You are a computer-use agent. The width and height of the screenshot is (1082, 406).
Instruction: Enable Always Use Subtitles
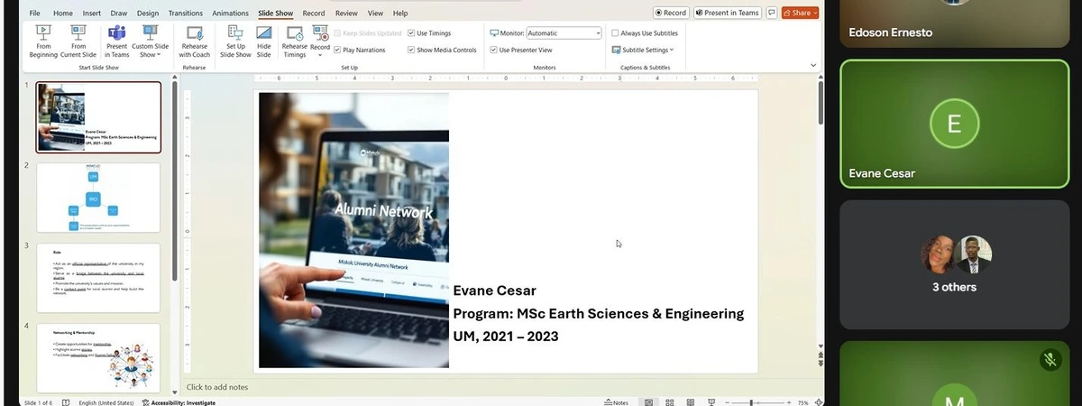pos(616,33)
